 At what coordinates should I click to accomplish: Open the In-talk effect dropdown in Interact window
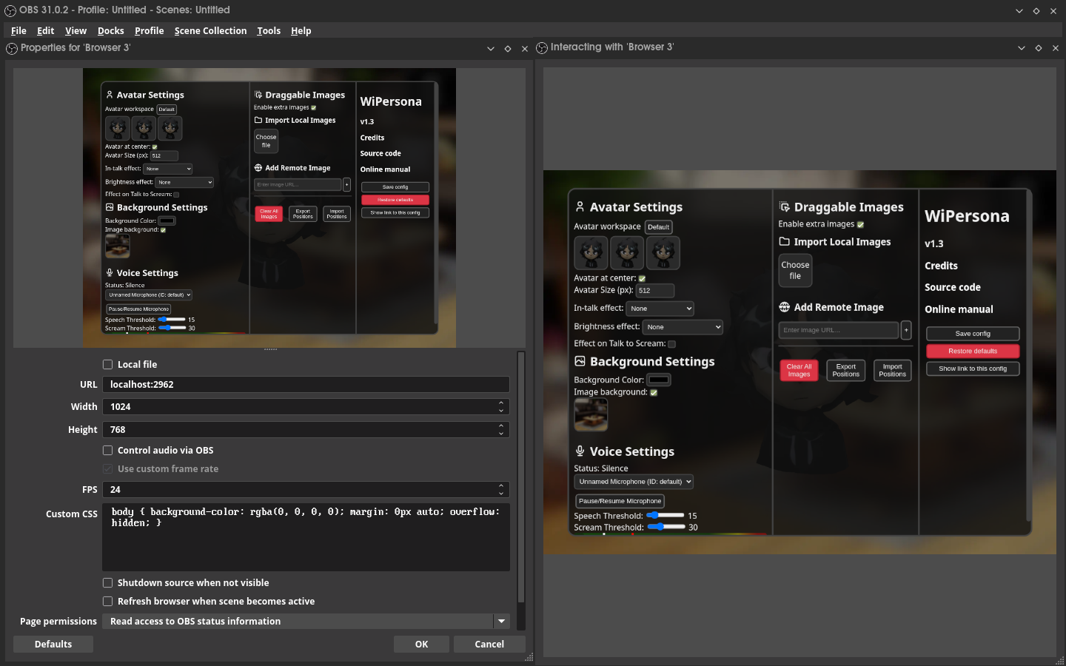[660, 309]
